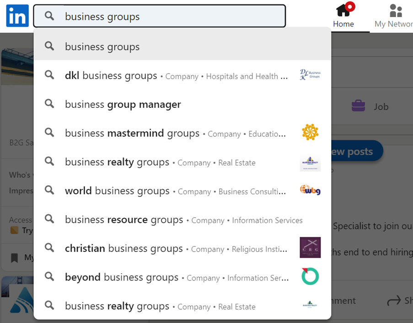Select the 'dkl business groups' suggestion

pos(182,75)
